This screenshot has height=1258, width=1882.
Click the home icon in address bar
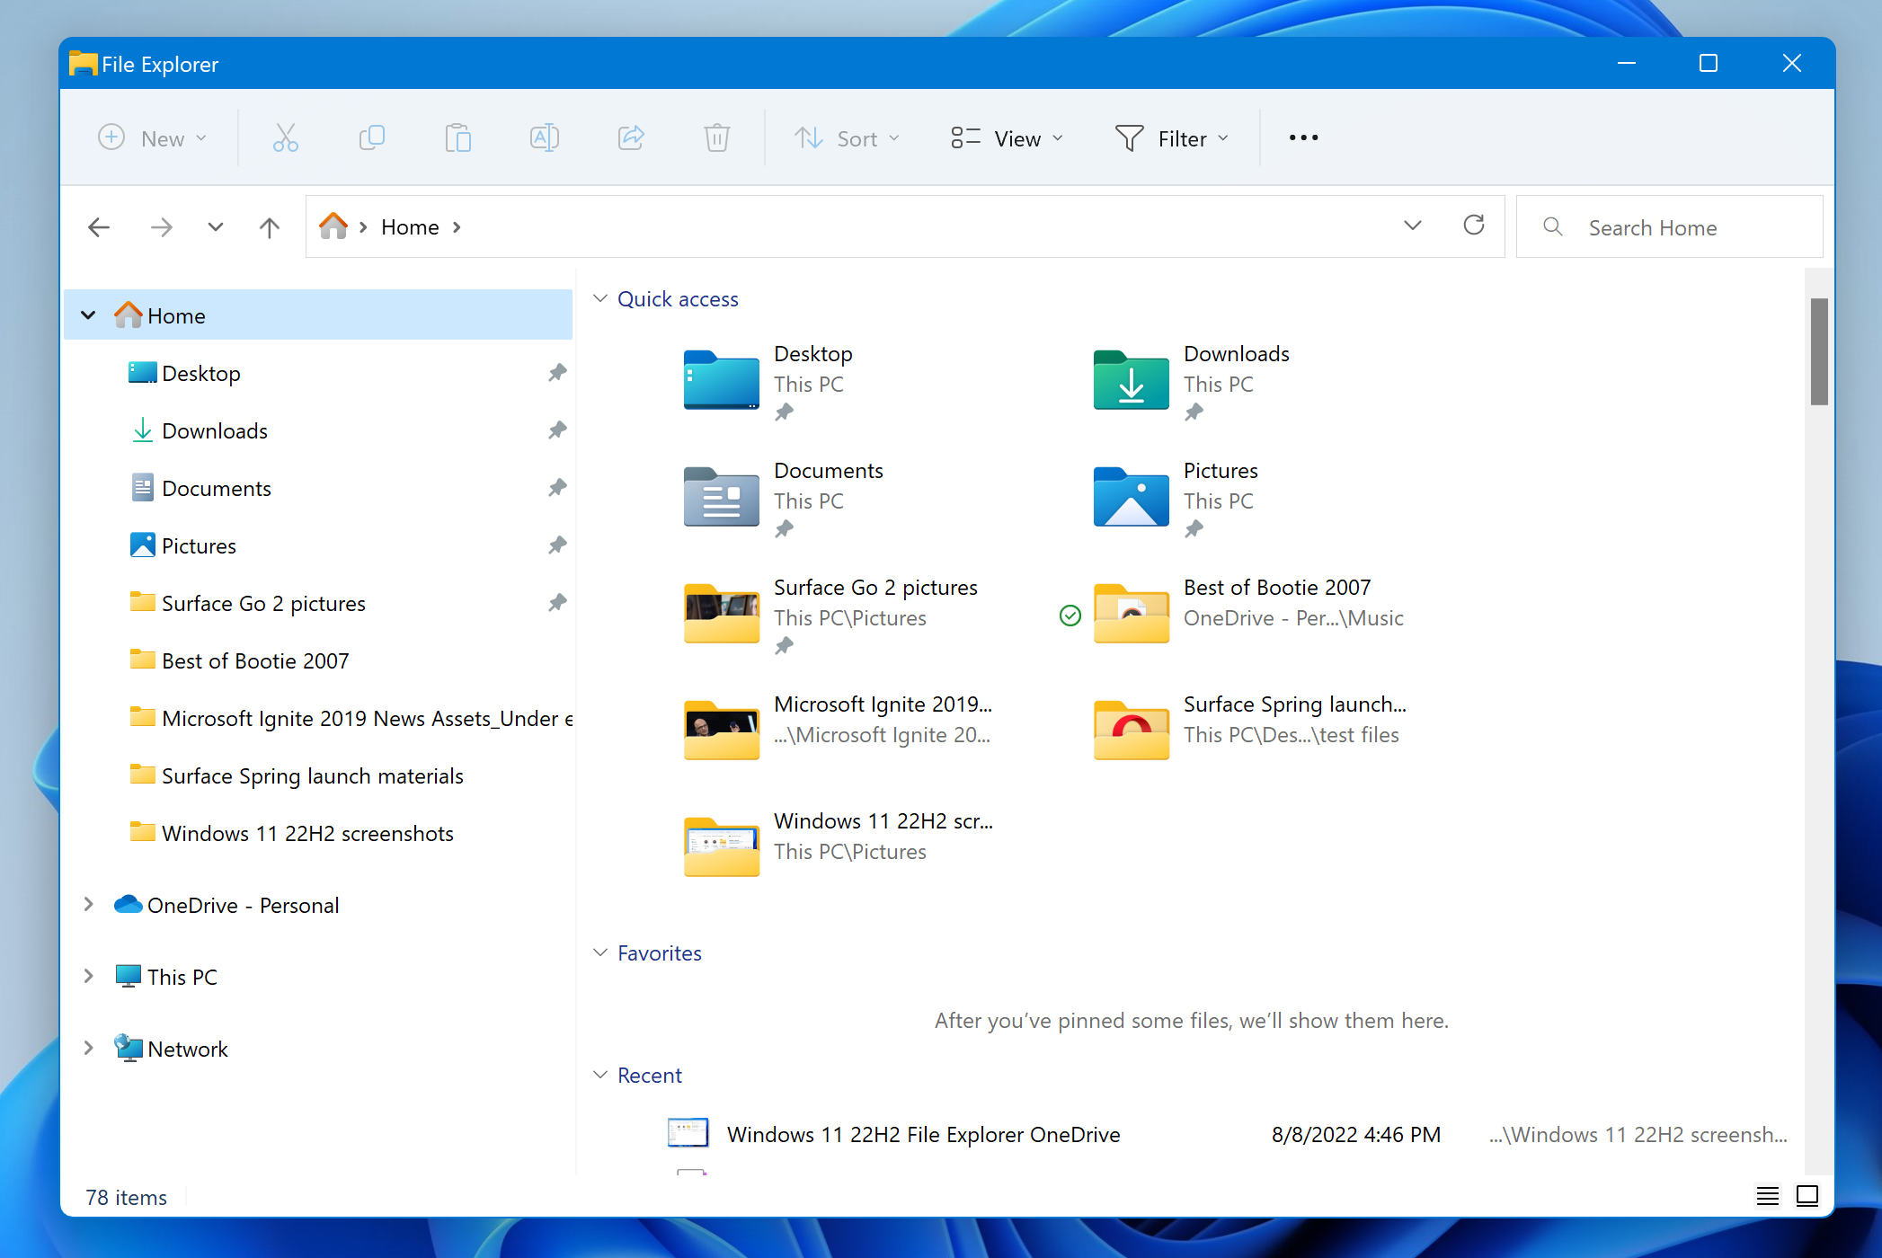pyautogui.click(x=333, y=226)
